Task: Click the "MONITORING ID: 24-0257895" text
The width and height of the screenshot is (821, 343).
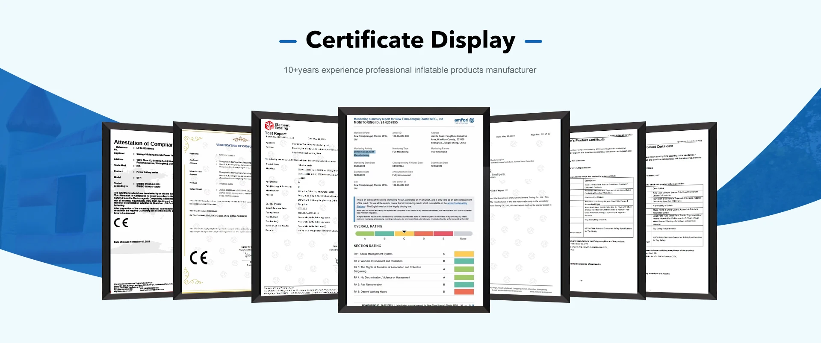Action: (x=375, y=123)
